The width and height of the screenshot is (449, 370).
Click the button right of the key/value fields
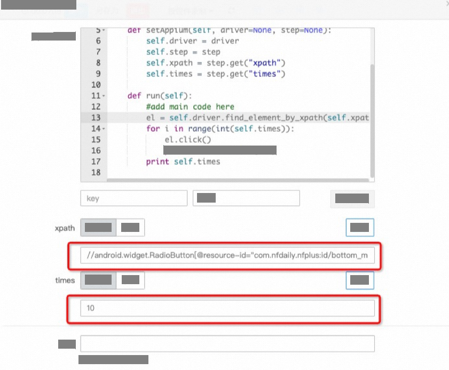[352, 198]
